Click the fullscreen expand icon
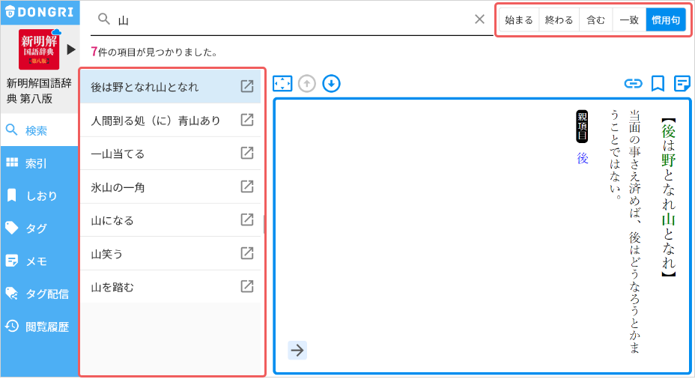Viewport: 695px width, 379px height. (x=282, y=83)
